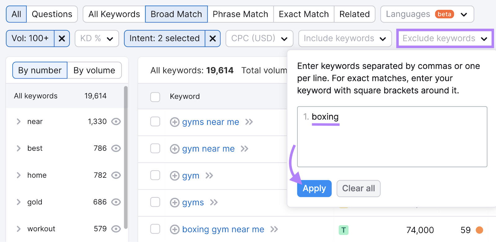
Task: Click the plus icon next to "gyms near me"
Action: (x=175, y=122)
